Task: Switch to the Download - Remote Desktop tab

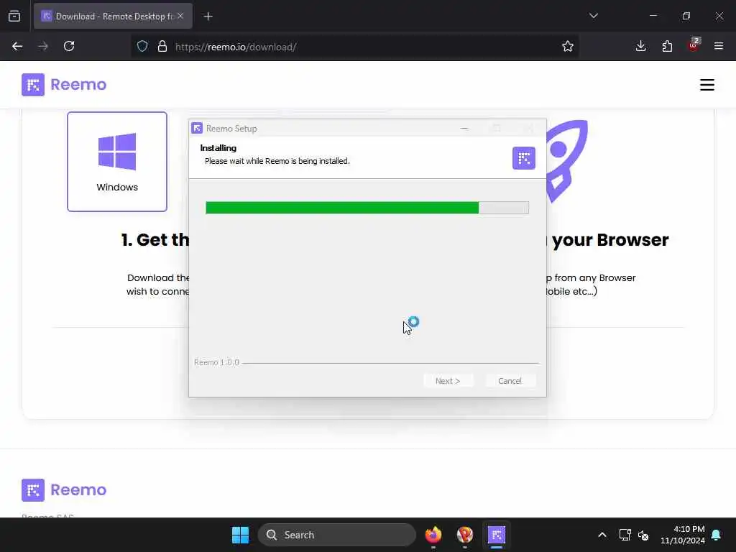Action: [113, 17]
